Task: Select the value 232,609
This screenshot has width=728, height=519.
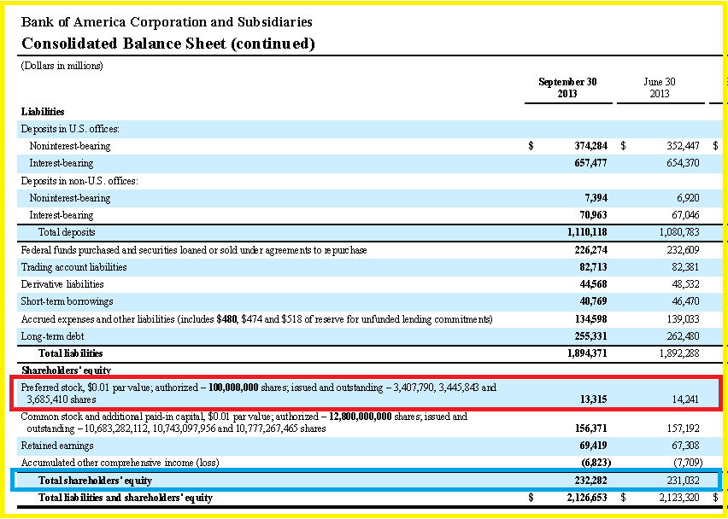Action: point(683,250)
